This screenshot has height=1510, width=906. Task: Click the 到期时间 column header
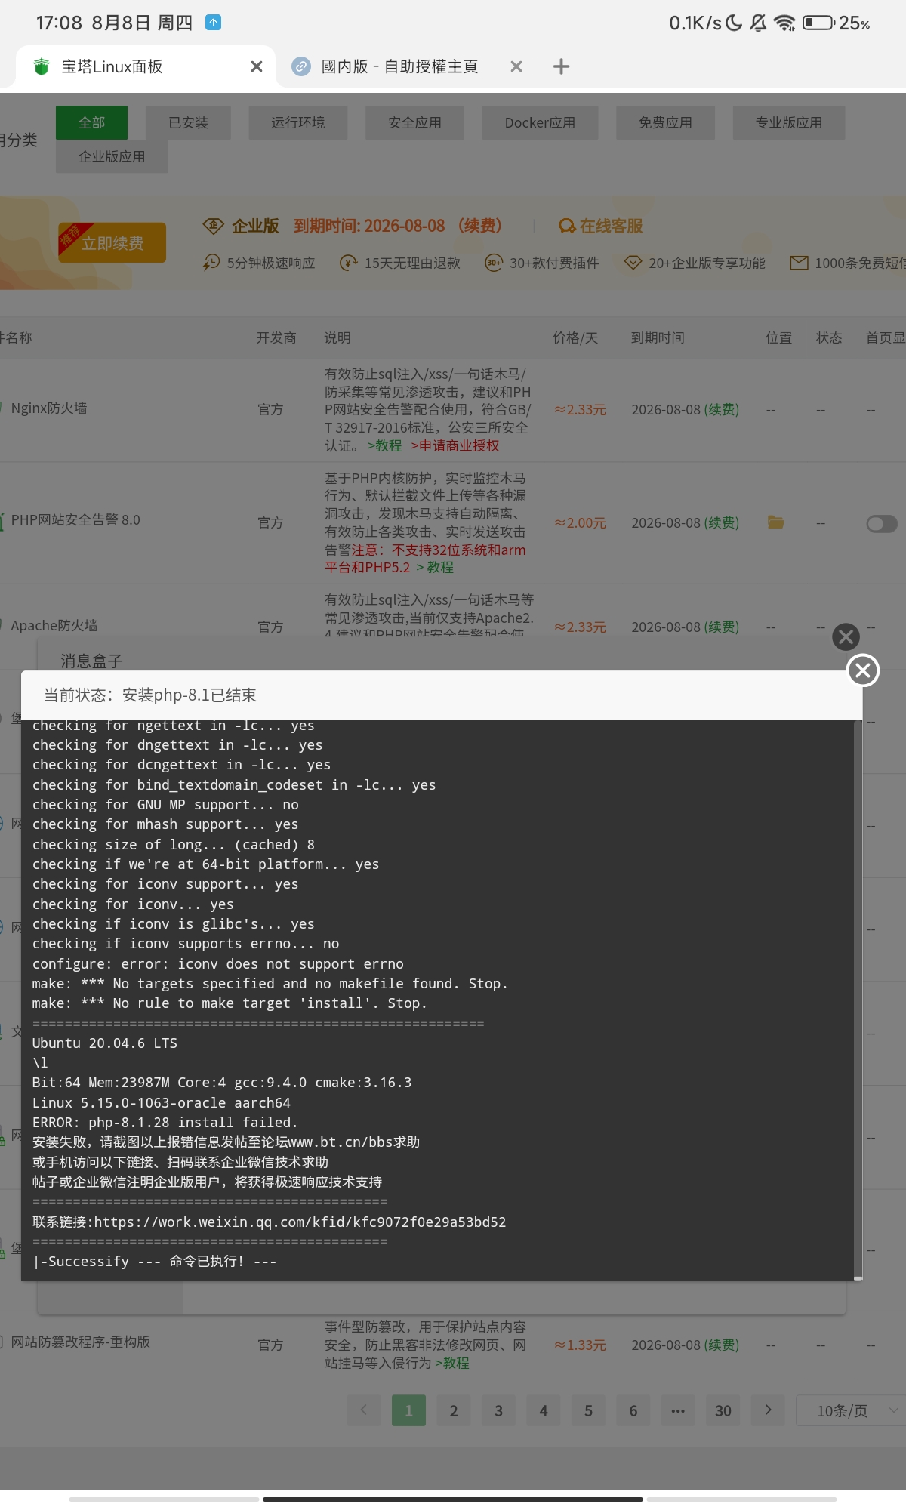coord(658,337)
